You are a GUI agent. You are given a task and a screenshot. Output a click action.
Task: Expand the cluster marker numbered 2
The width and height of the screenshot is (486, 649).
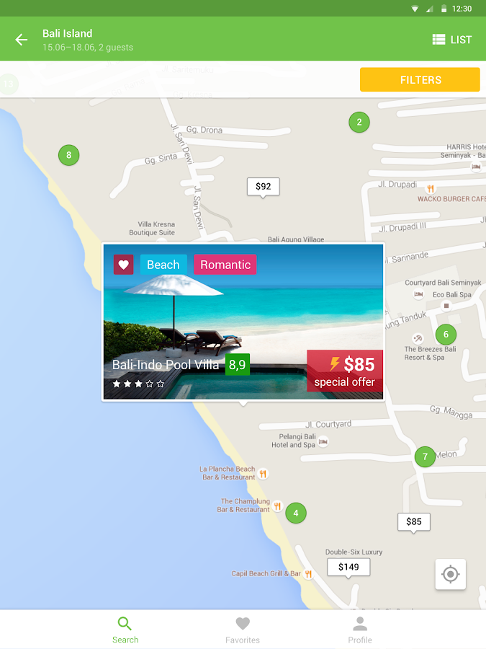pos(359,122)
